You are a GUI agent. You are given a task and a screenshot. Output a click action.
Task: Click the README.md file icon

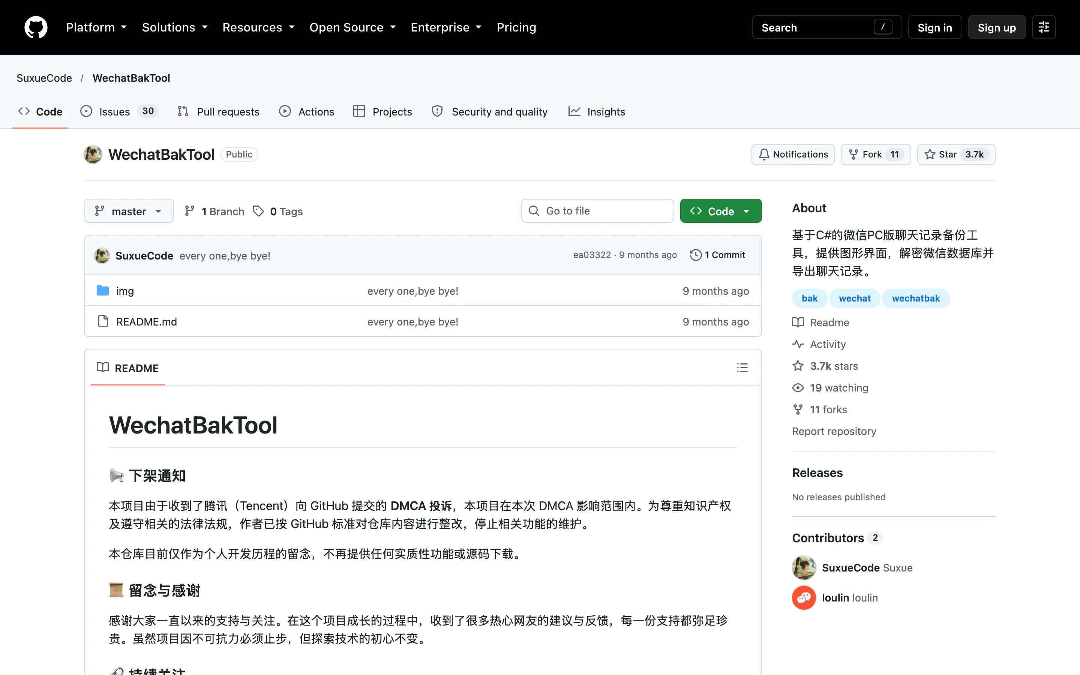pos(103,321)
